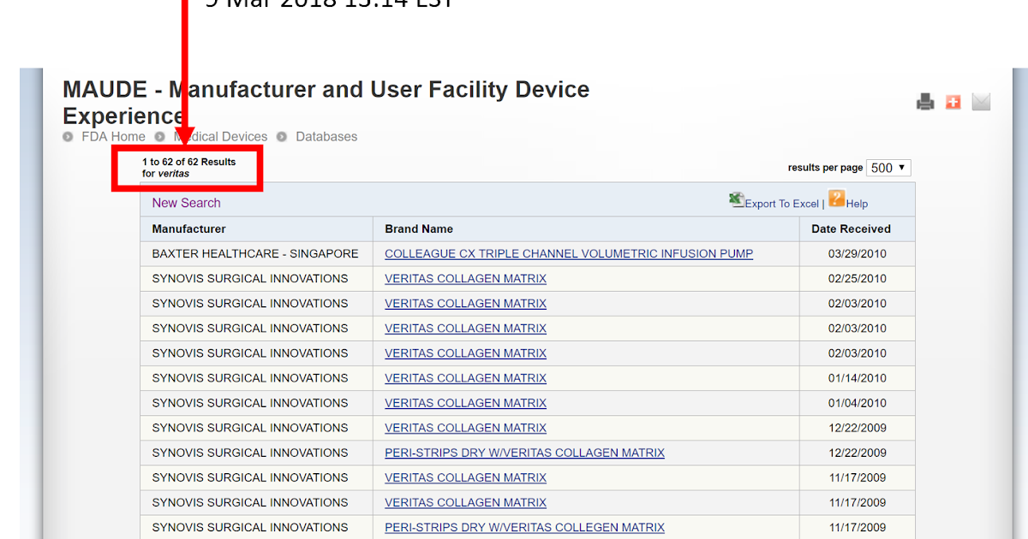Start a New Search
The width and height of the screenshot is (1028, 539).
tap(186, 203)
